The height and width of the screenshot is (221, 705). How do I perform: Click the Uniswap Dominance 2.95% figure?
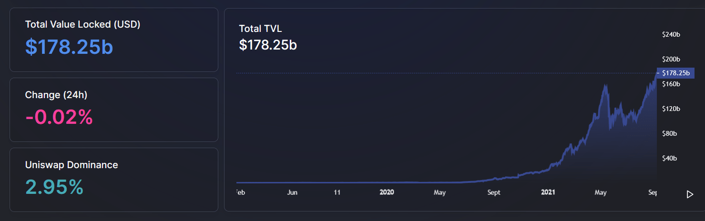point(54,187)
